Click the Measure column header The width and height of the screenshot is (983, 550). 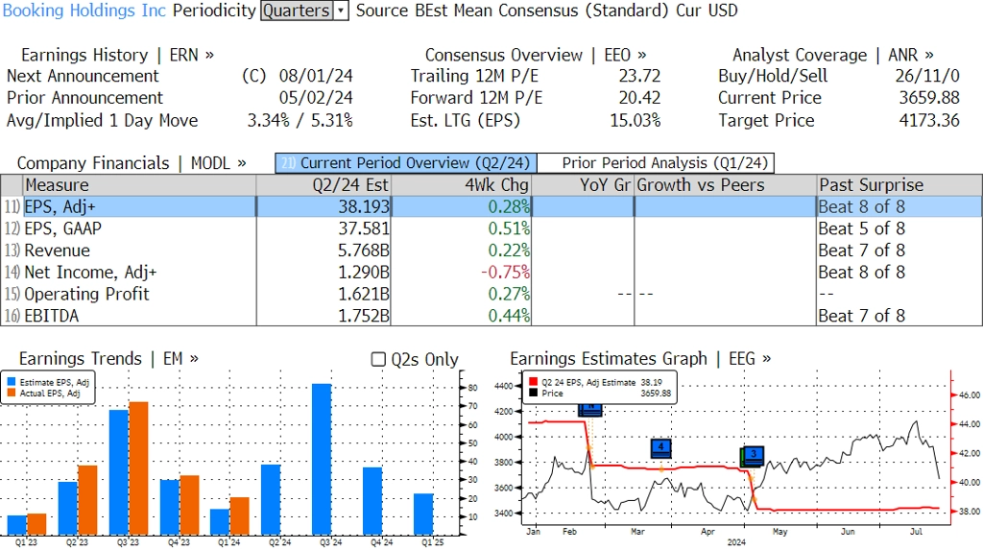click(x=139, y=185)
